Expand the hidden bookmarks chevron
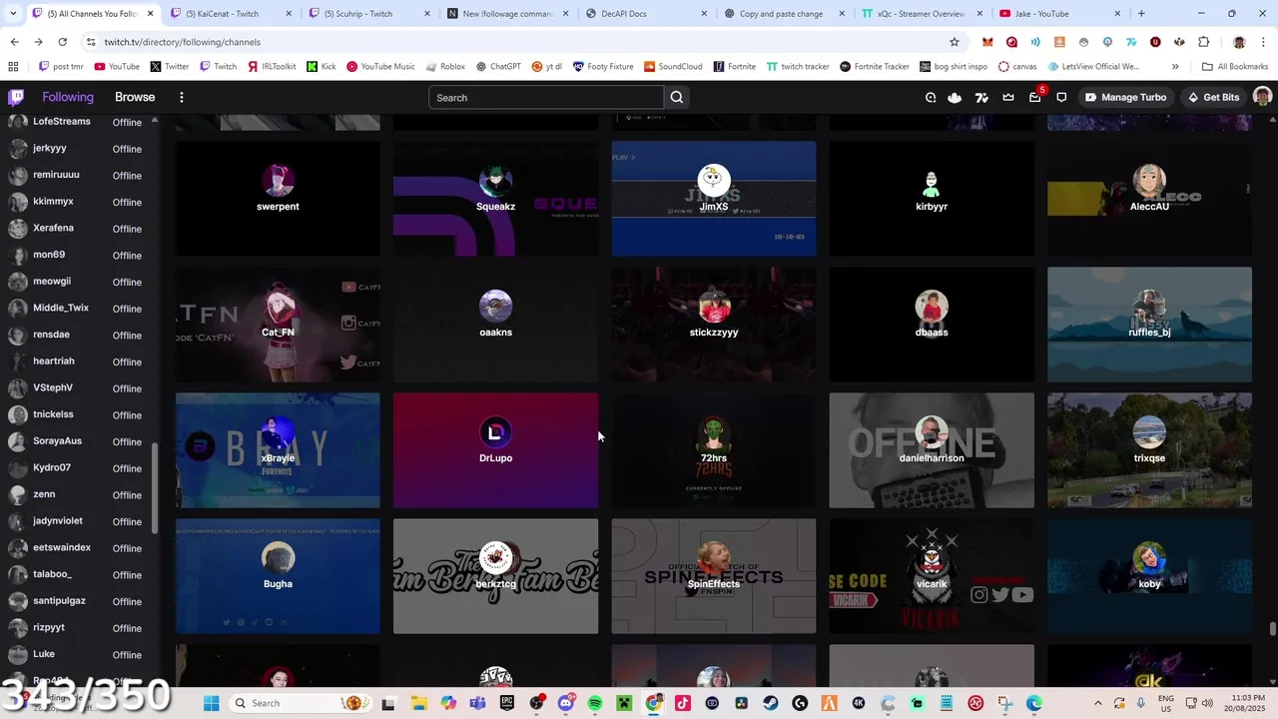 tap(1175, 67)
